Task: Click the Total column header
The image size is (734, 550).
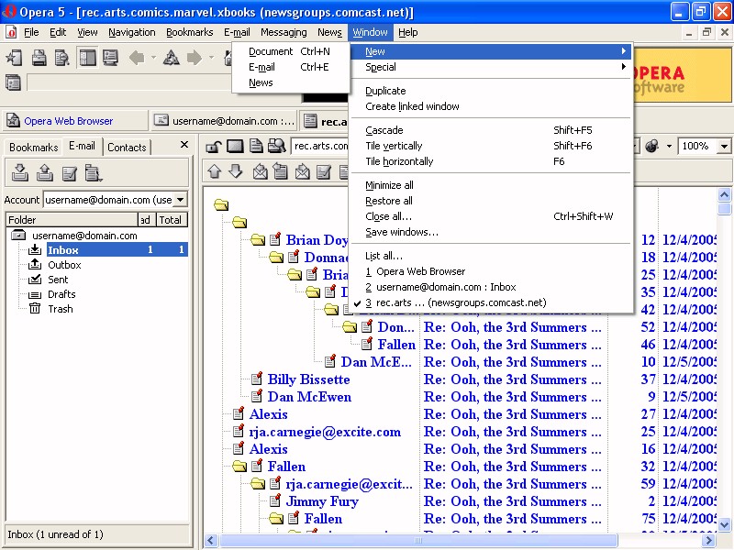Action: pos(170,220)
